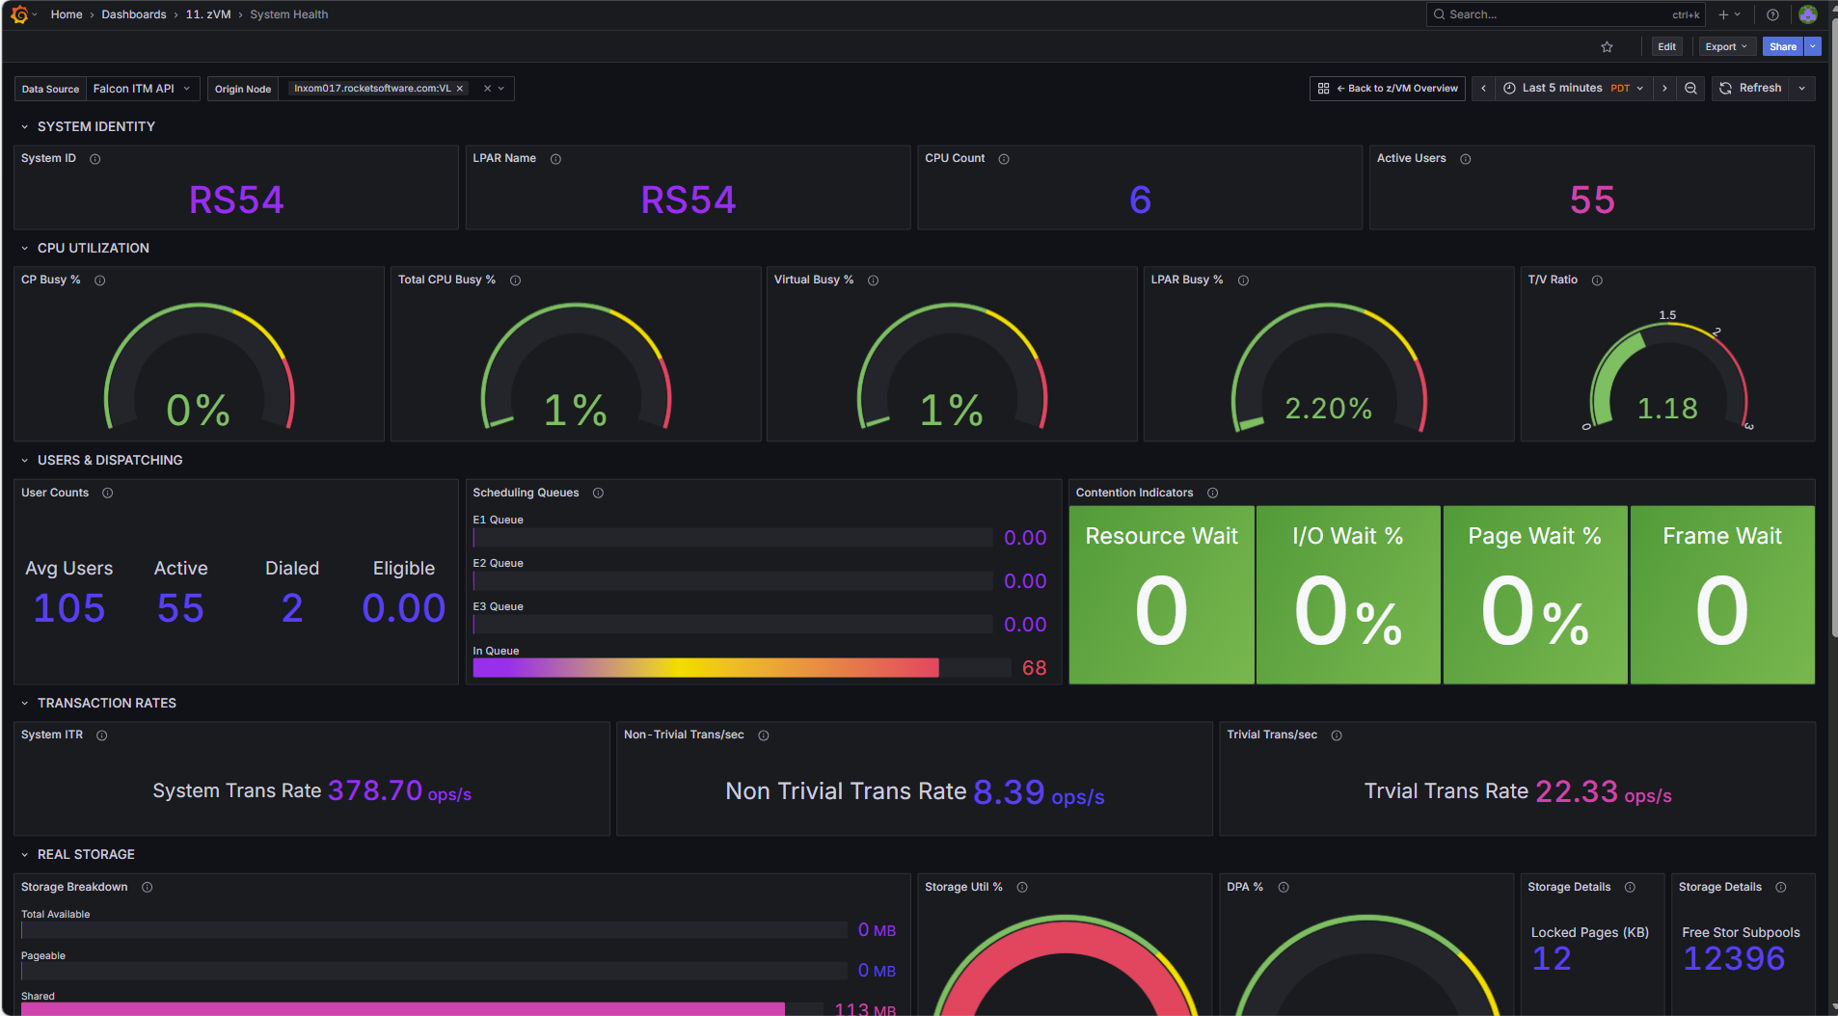The image size is (1838, 1016).
Task: Show info tooltip for T/V Ratio panel
Action: point(1597,281)
